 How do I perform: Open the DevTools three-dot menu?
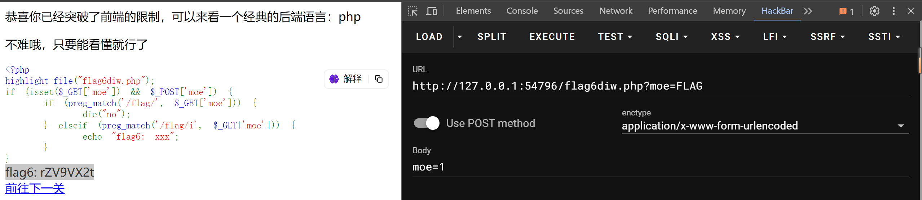click(x=894, y=11)
